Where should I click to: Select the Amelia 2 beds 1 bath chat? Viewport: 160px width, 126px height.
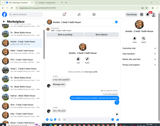[x=21, y=43]
